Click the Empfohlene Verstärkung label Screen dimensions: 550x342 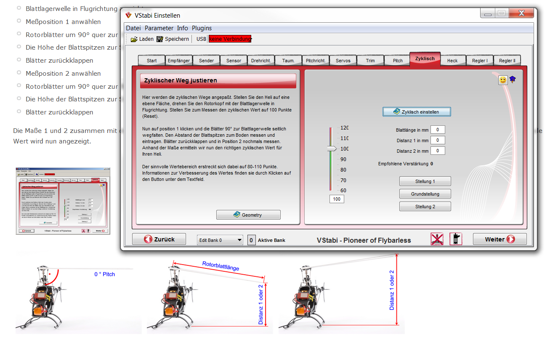(403, 164)
